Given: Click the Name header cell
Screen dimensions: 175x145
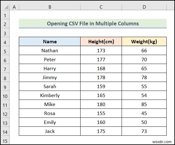Looking at the screenshot, I should pyautogui.click(x=50, y=42).
